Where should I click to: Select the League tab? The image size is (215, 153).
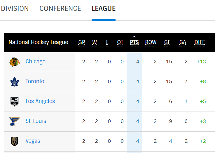(104, 8)
